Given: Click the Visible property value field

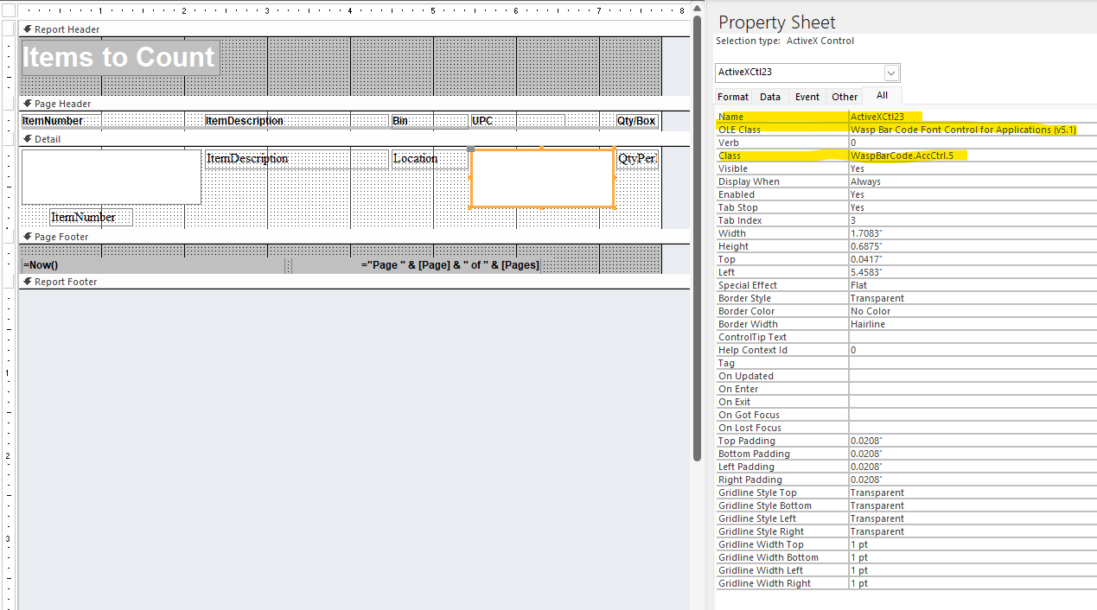Looking at the screenshot, I should [973, 168].
